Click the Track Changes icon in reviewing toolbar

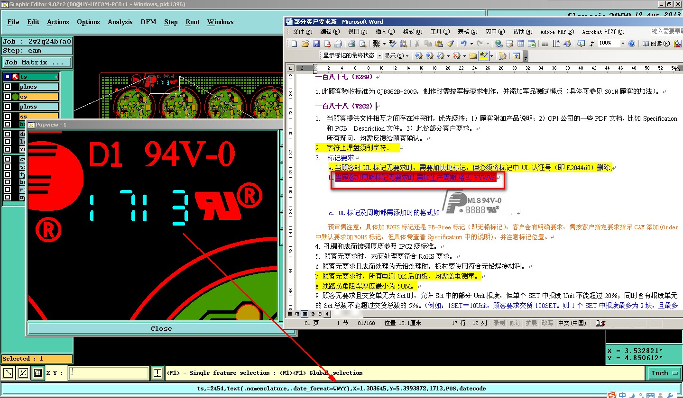pos(502,55)
